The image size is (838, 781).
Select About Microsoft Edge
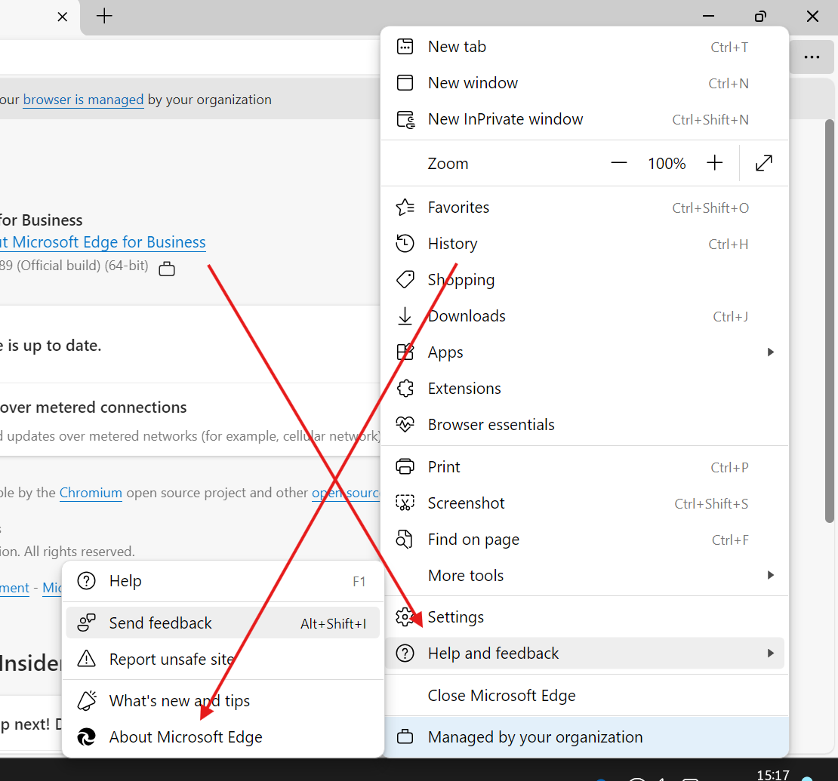click(223, 736)
